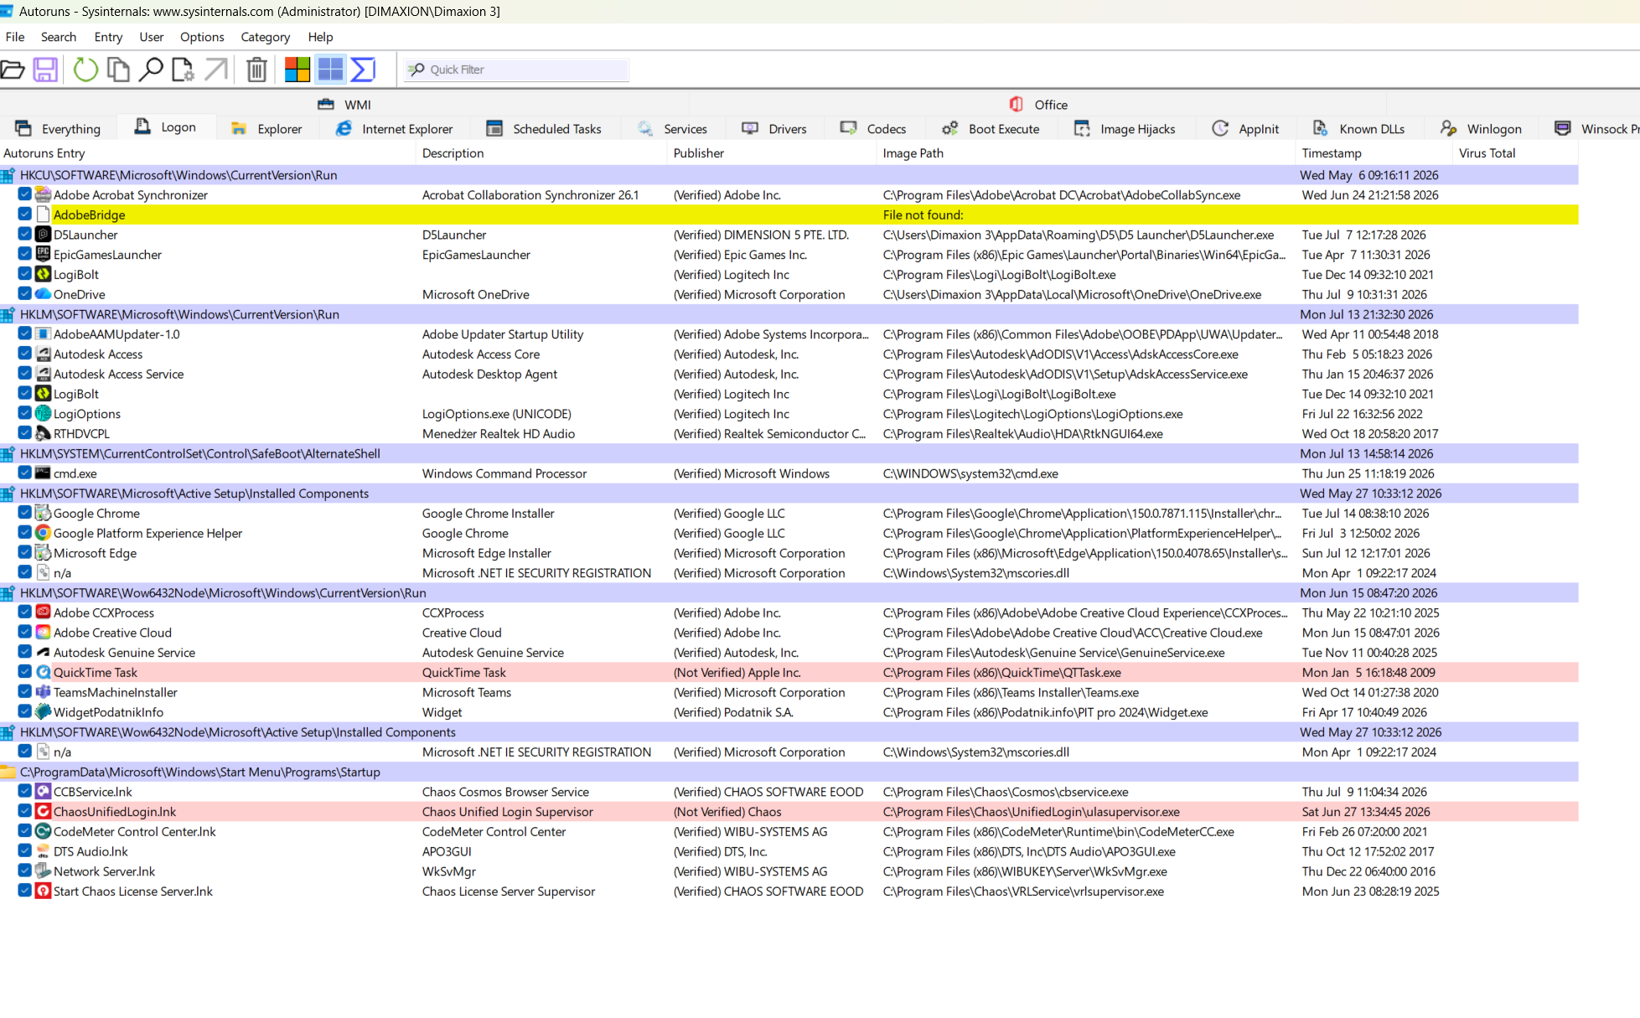Viewport: 1640px width, 1018px height.
Task: Click the purple Save floppy icon
Action: pos(45,70)
